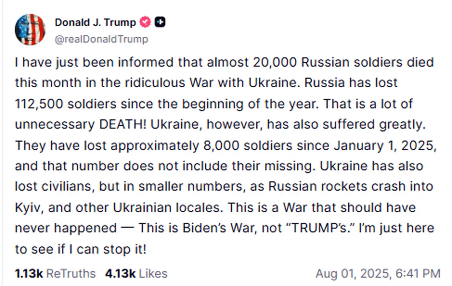
Task: Open the Aug 01, 2025 timestamp
Action: pyautogui.click(x=353, y=273)
